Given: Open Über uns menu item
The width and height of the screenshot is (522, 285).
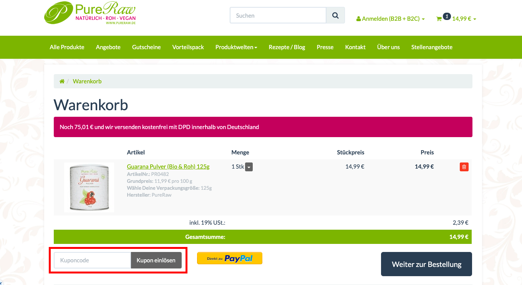Looking at the screenshot, I should 388,47.
